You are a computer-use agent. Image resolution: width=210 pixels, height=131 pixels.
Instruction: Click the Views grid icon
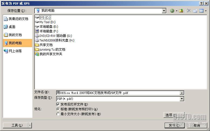pyautogui.click(x=201, y=11)
